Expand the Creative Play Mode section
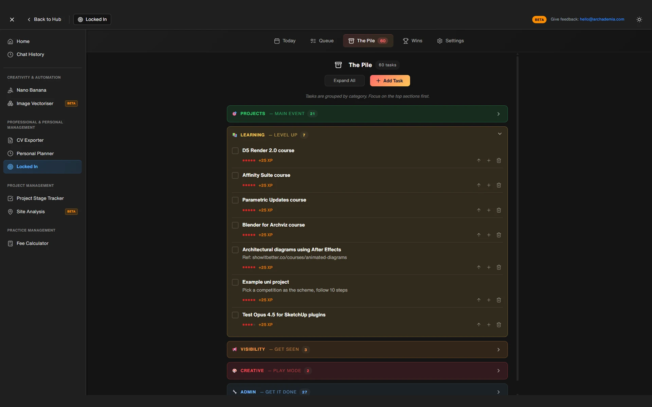The image size is (652, 407). click(367, 371)
